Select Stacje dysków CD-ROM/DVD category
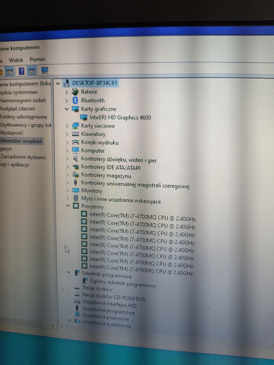274x365 pixels. [x=114, y=297]
